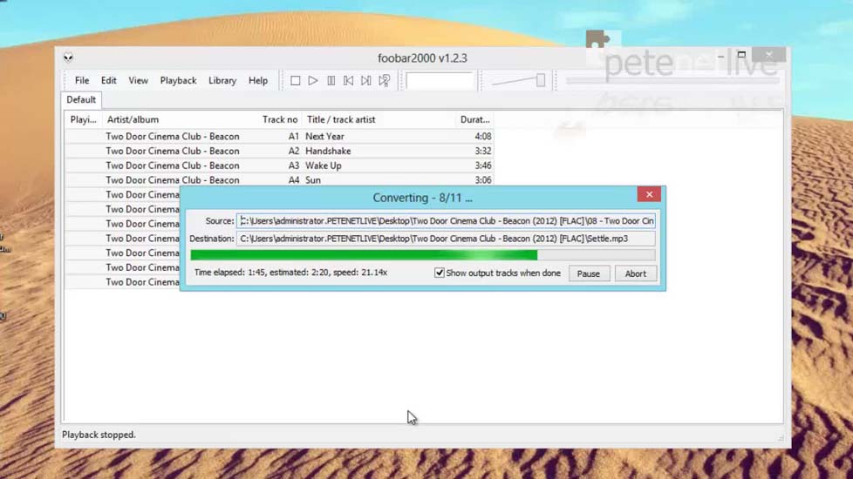Click the 4:08 duration cell

click(x=482, y=137)
